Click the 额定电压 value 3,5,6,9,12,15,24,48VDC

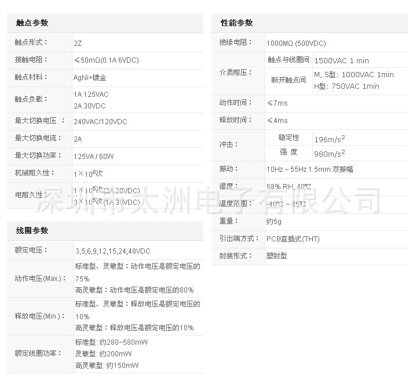click(112, 251)
